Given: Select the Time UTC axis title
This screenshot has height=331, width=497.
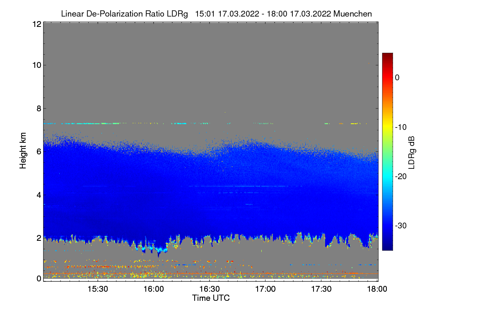Looking at the screenshot, I should (x=211, y=298).
